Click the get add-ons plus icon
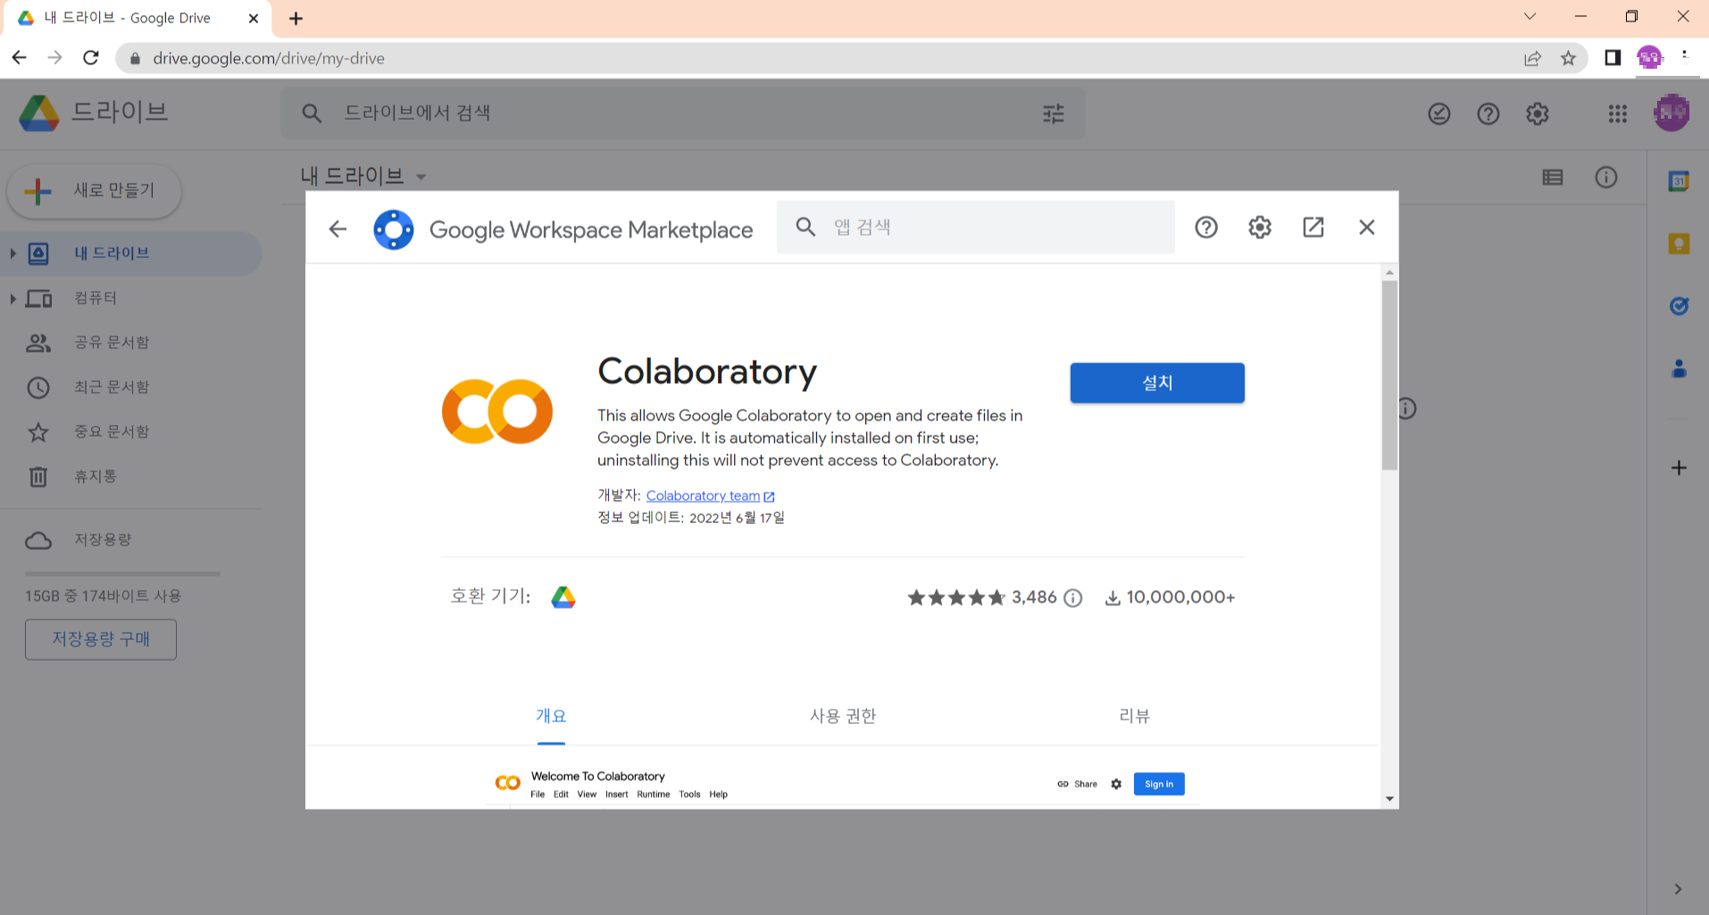The height and width of the screenshot is (915, 1709). (1679, 468)
